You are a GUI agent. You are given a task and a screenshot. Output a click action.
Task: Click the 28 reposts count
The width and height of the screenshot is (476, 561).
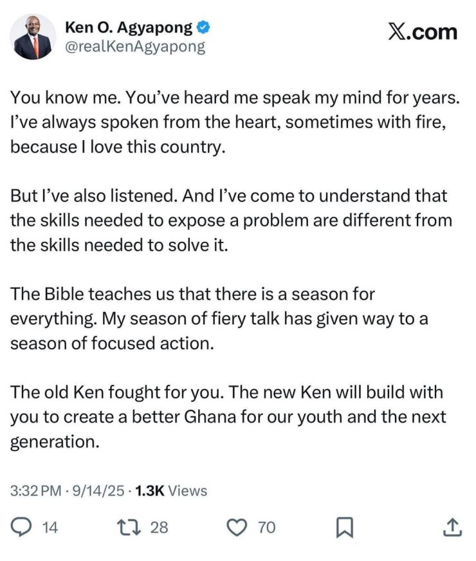point(159,528)
